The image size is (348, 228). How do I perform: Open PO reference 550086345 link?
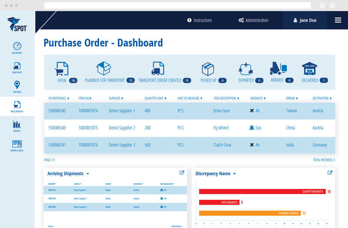point(57,111)
